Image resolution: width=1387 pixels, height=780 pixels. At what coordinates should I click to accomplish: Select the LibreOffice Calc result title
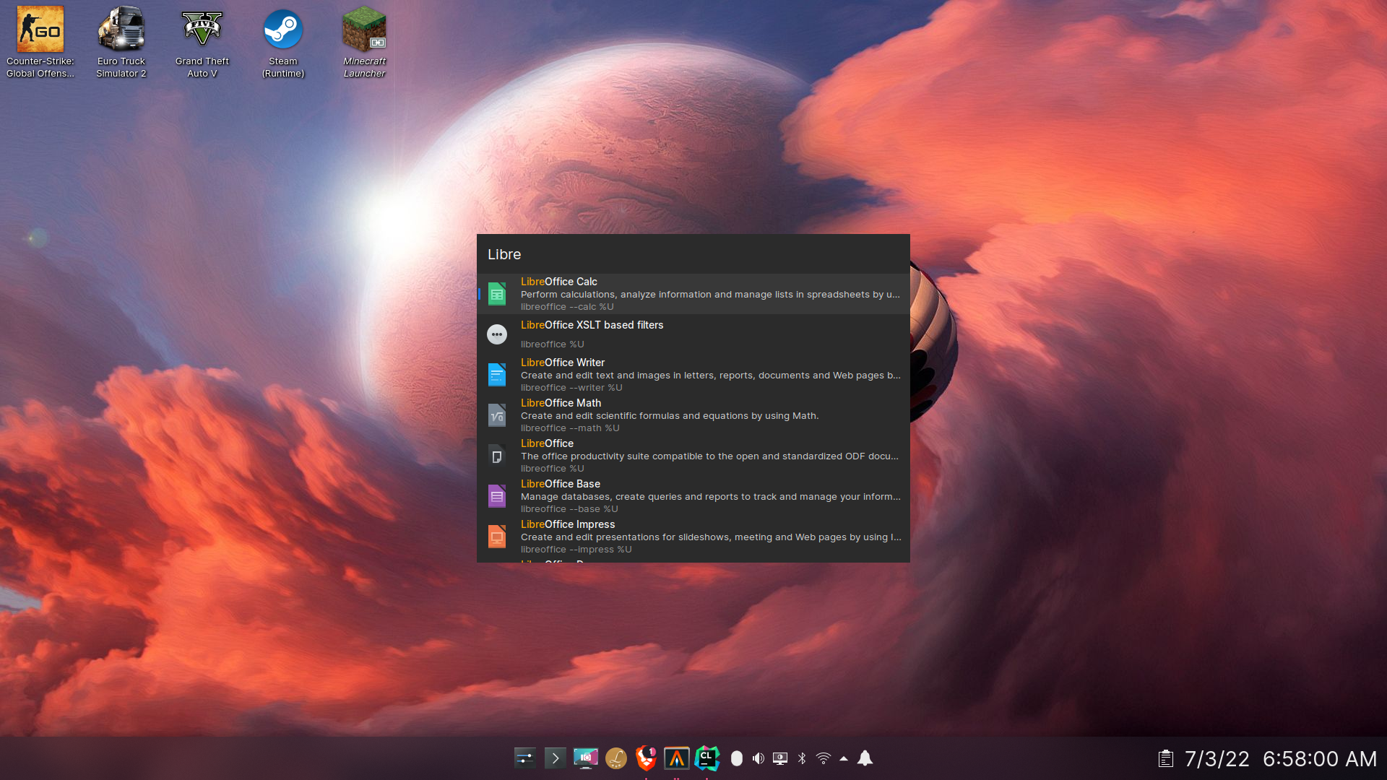click(559, 282)
